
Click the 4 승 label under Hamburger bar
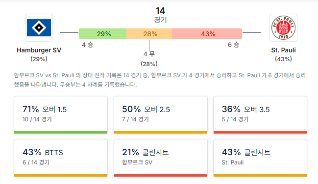pos(87,45)
